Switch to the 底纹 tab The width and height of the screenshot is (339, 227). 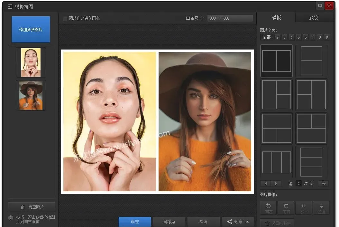(314, 18)
